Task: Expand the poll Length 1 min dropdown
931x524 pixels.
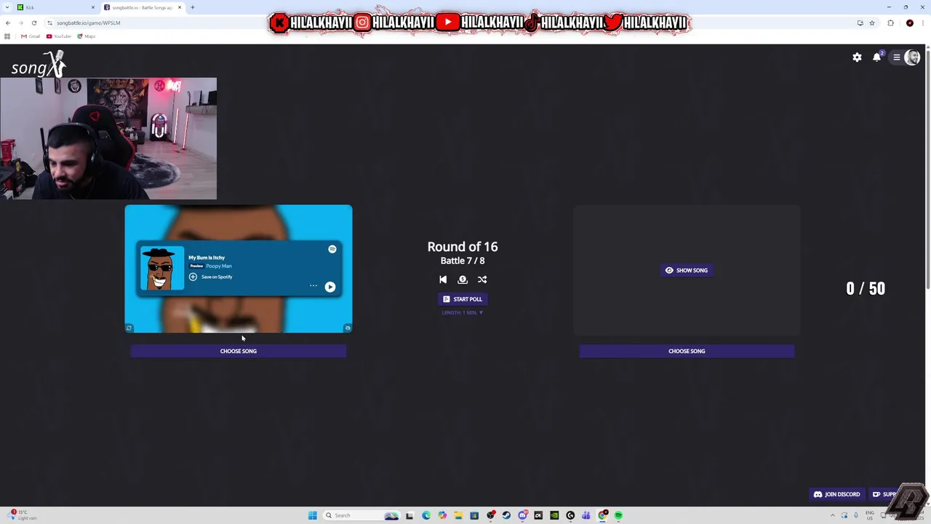Action: pyautogui.click(x=463, y=312)
